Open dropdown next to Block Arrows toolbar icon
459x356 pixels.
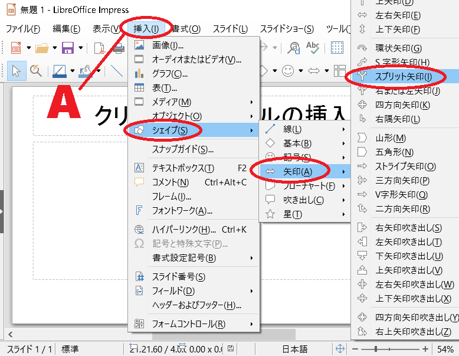(x=327, y=71)
